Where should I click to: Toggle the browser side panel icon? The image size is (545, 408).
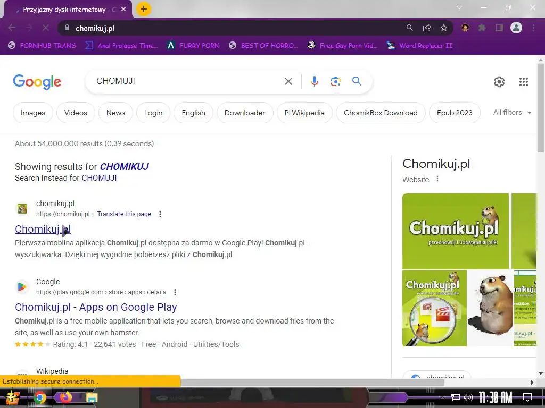[x=499, y=28]
